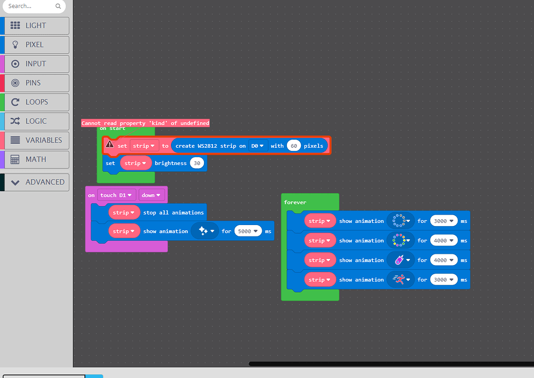Open duration dropdown of running man animation

tap(444, 280)
